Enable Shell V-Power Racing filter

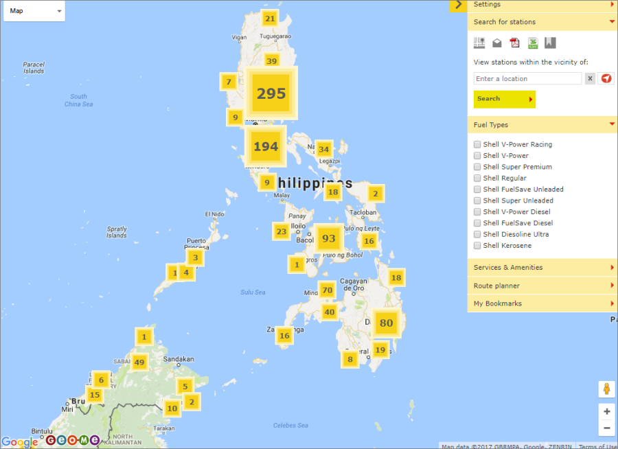477,144
